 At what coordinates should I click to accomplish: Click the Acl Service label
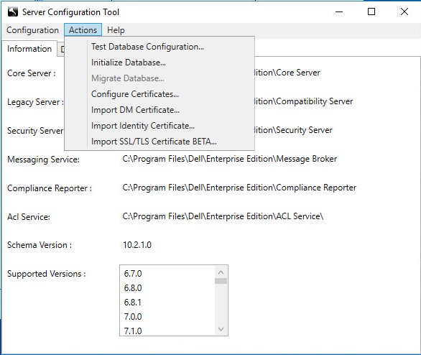point(29,217)
